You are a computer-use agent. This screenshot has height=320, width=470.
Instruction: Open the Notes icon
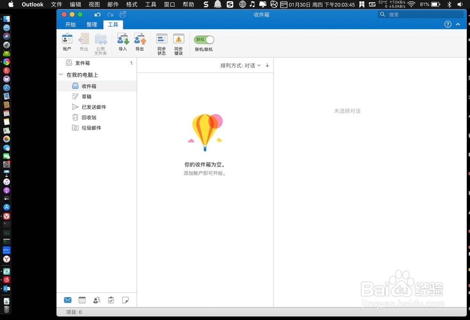tap(125, 299)
